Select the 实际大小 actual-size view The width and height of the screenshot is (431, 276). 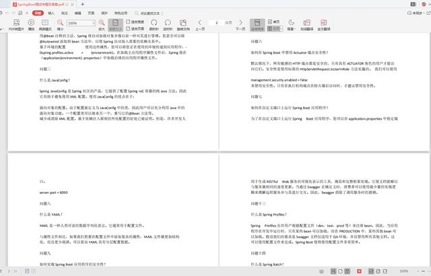tap(115, 25)
